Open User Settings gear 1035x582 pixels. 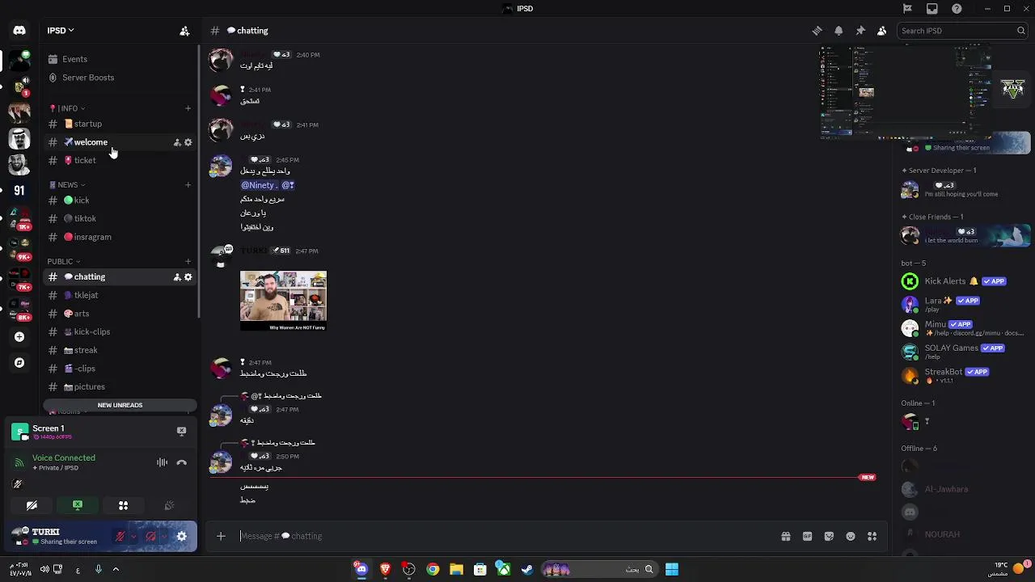pyautogui.click(x=182, y=536)
